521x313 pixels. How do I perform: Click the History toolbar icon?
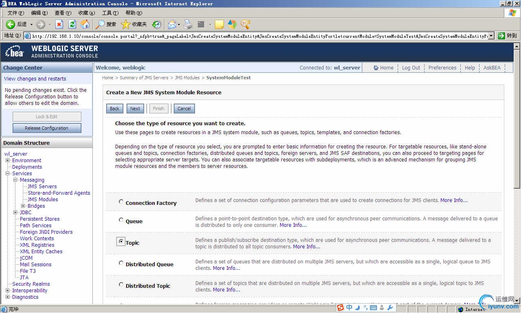(157, 24)
